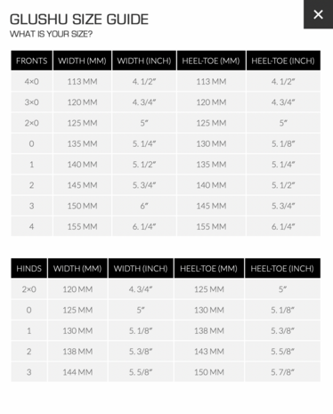
Task: Select the 135 MM width cell for fronts size 0
Action: point(82,143)
